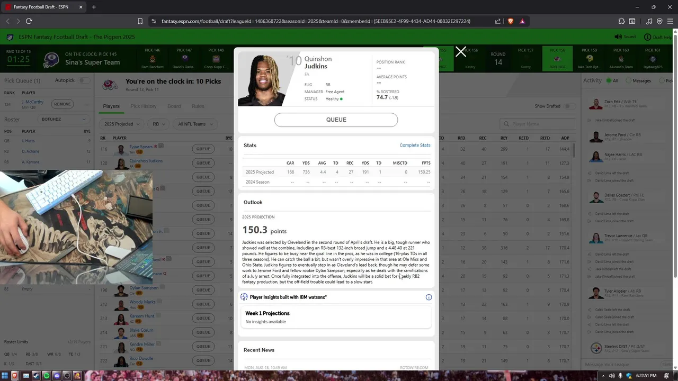This screenshot has height=381, width=678.
Task: Click the share page icon
Action: pos(498,21)
